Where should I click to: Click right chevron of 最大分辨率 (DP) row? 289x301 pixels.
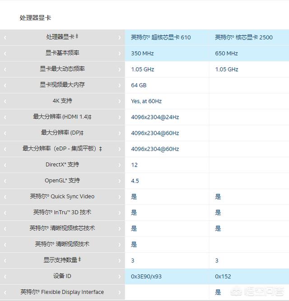click(120, 133)
